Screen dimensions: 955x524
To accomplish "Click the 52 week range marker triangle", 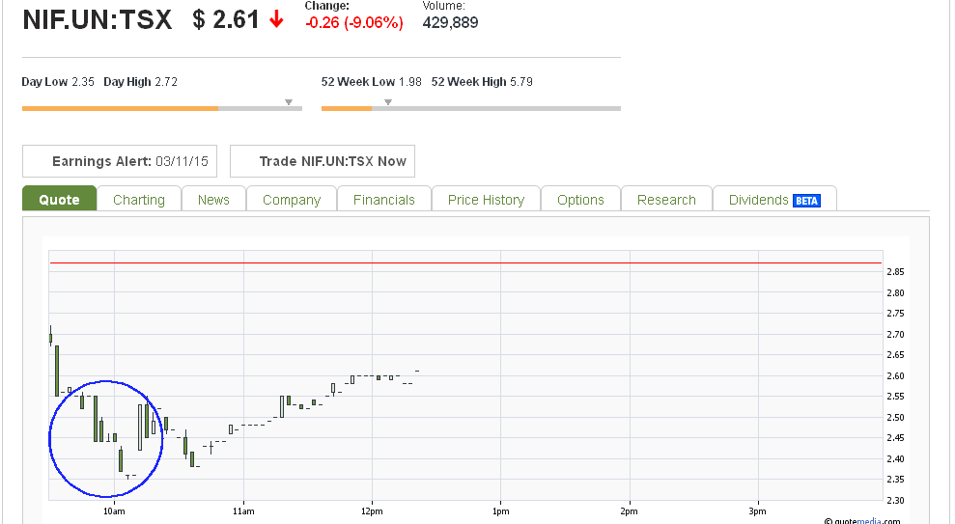I will pos(388,102).
